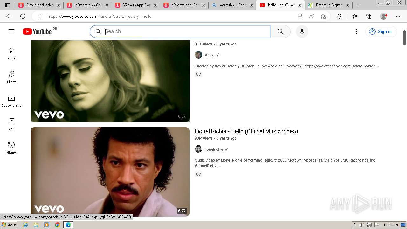
Task: Open Subscriptions in sidebar
Action: 11,101
